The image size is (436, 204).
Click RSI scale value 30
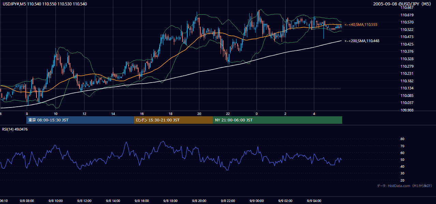click(402, 173)
